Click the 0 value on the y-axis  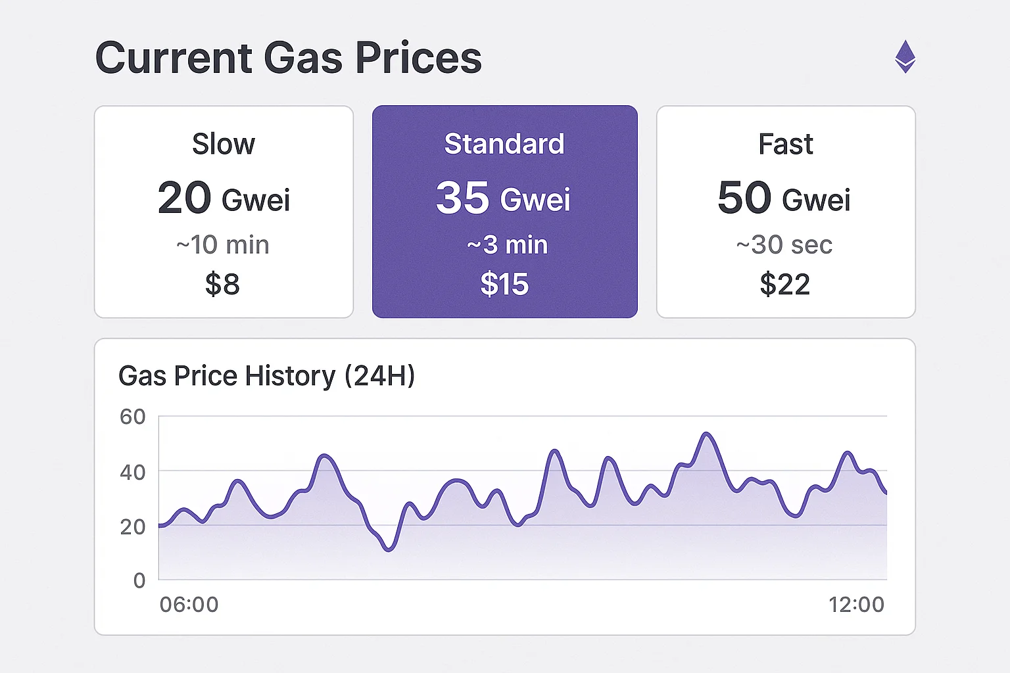[x=139, y=580]
